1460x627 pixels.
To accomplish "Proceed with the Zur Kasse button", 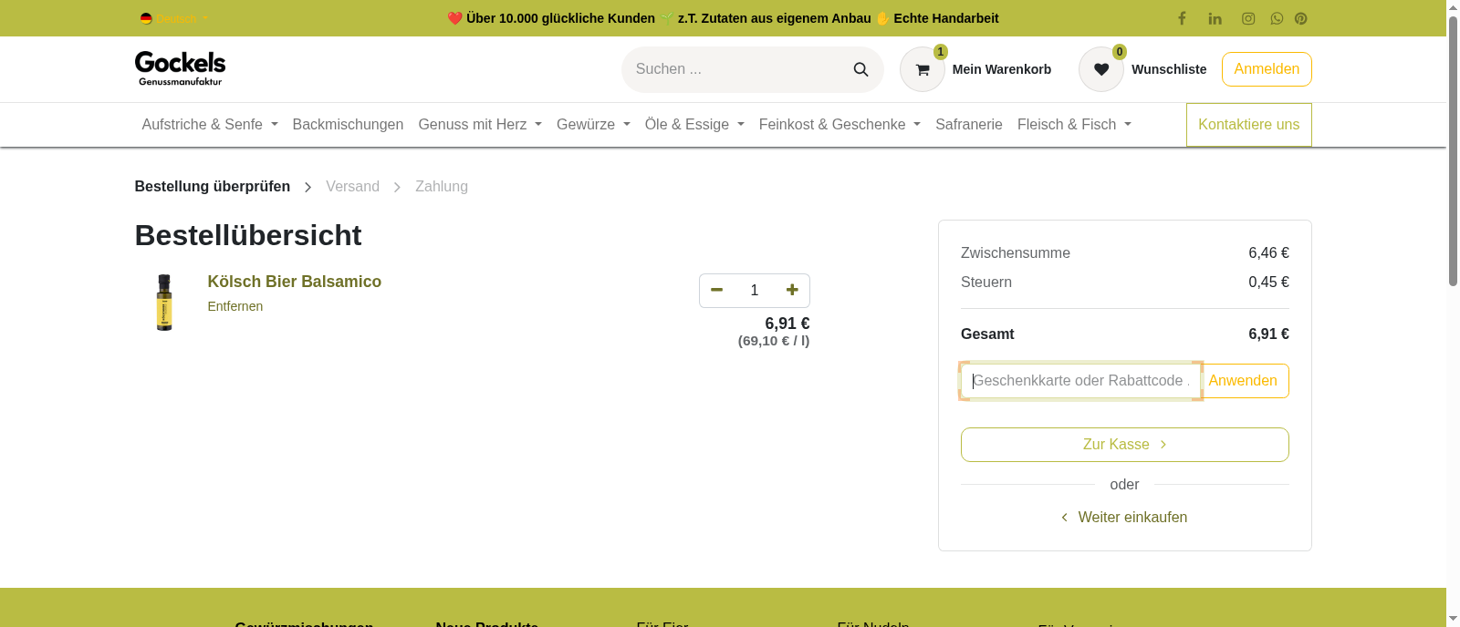I will coord(1125,445).
